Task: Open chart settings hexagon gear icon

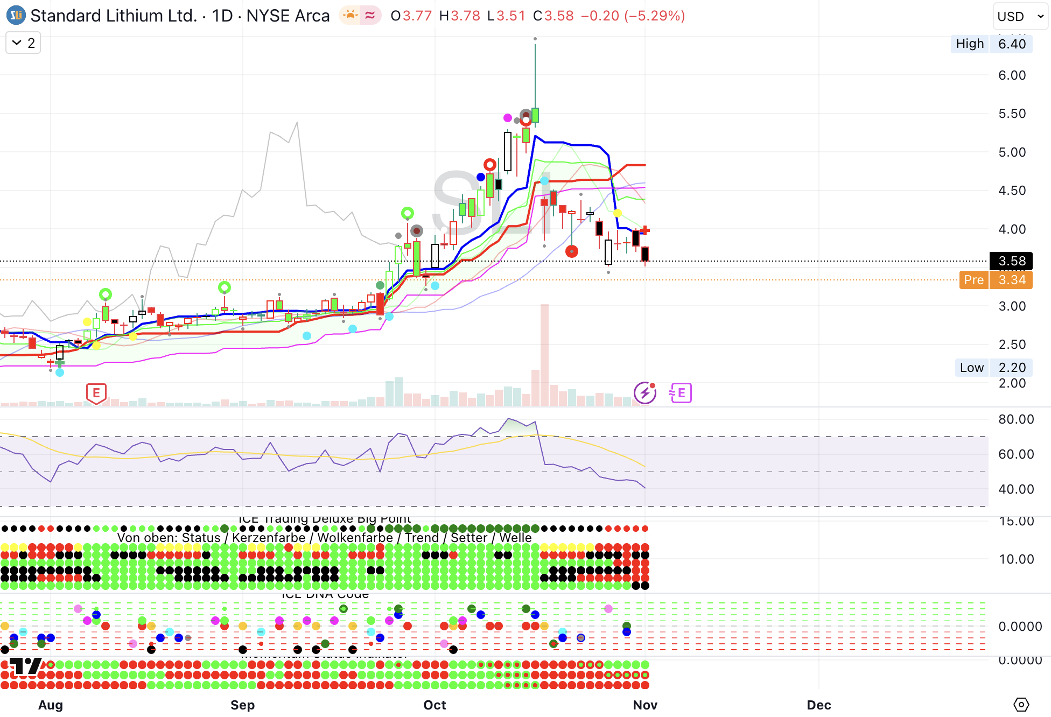Action: coord(1021,704)
